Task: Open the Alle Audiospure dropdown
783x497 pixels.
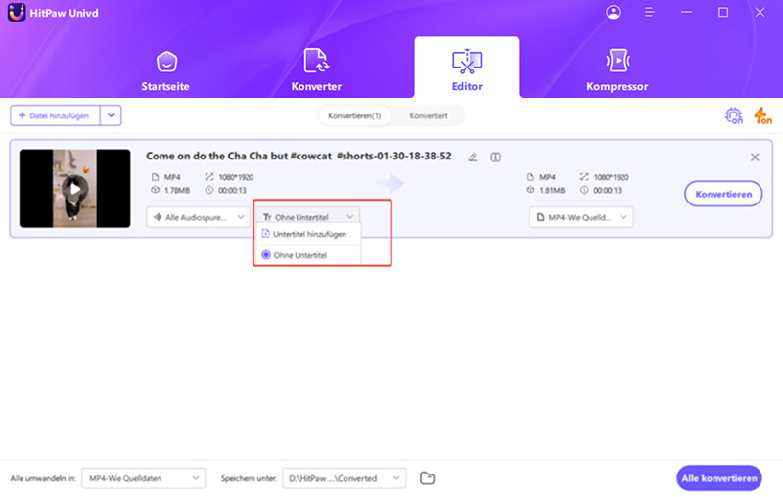Action: [198, 217]
